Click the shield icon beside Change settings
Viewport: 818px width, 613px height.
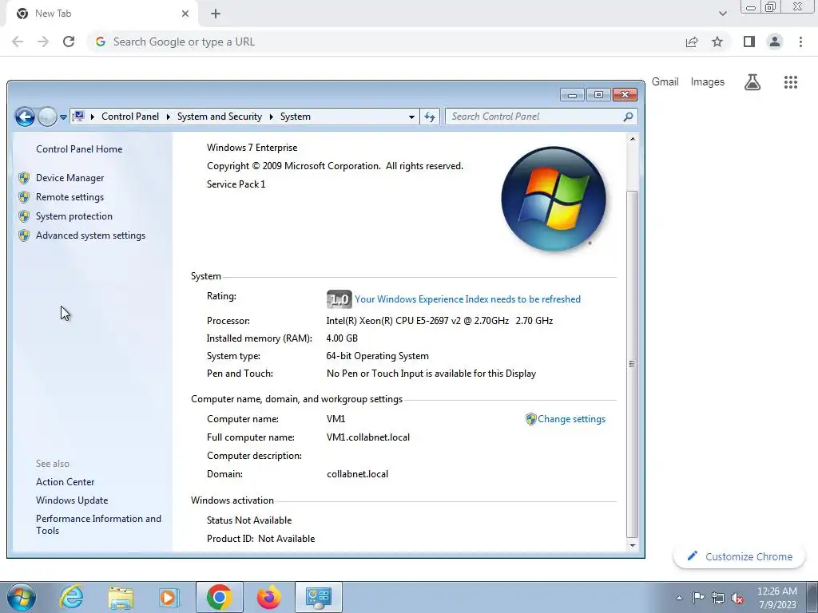(x=530, y=419)
